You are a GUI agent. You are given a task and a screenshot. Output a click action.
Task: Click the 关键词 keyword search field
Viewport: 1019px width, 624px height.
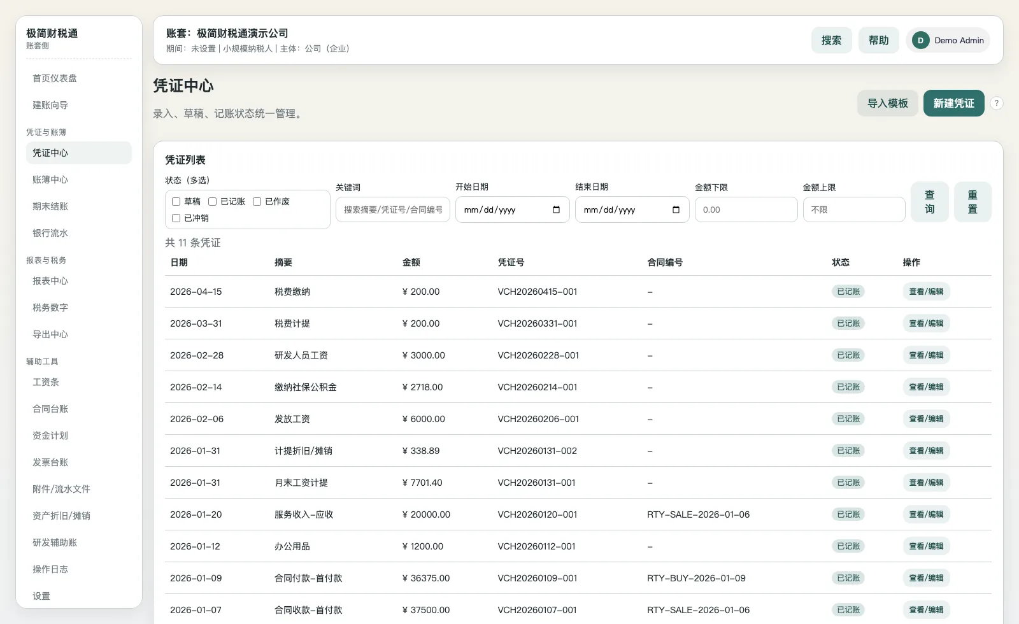pos(392,209)
